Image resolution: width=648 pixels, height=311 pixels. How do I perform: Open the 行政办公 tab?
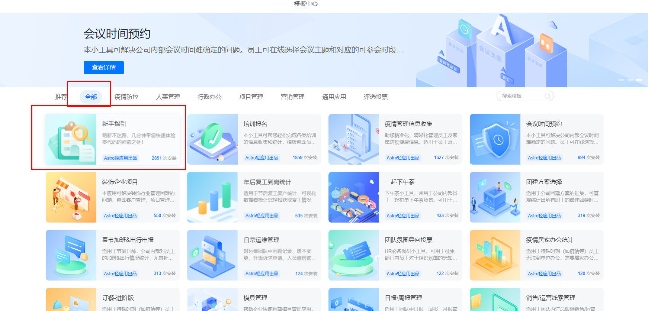(x=209, y=97)
